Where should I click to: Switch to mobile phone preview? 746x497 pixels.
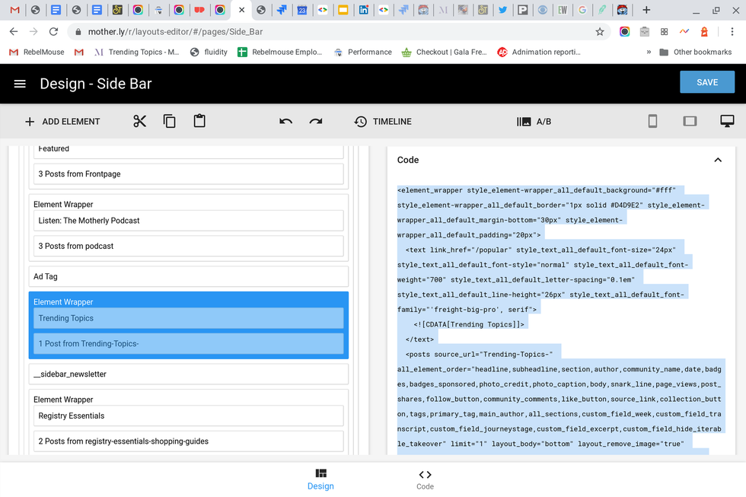652,122
